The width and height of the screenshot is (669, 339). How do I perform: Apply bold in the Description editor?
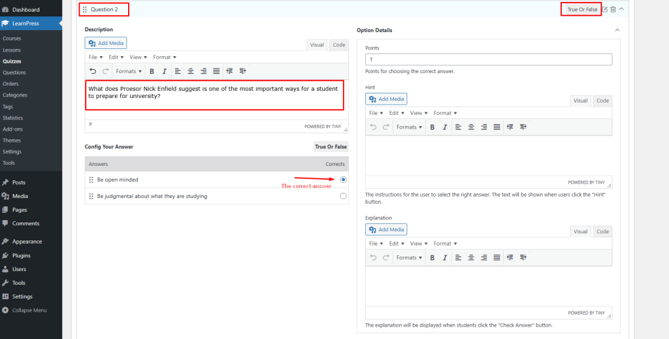tap(152, 71)
